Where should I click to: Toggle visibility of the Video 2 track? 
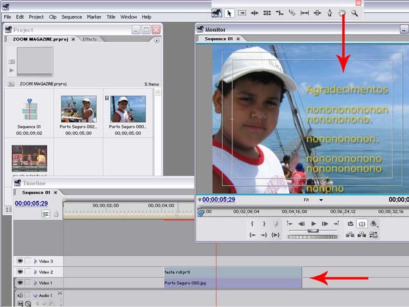click(20, 272)
